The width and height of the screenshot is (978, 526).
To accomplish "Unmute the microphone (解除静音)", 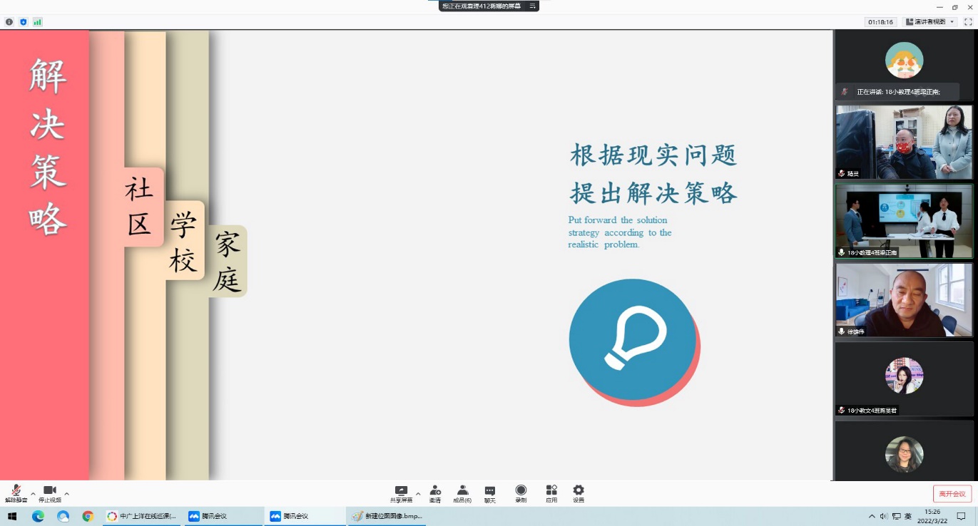I will (16, 493).
